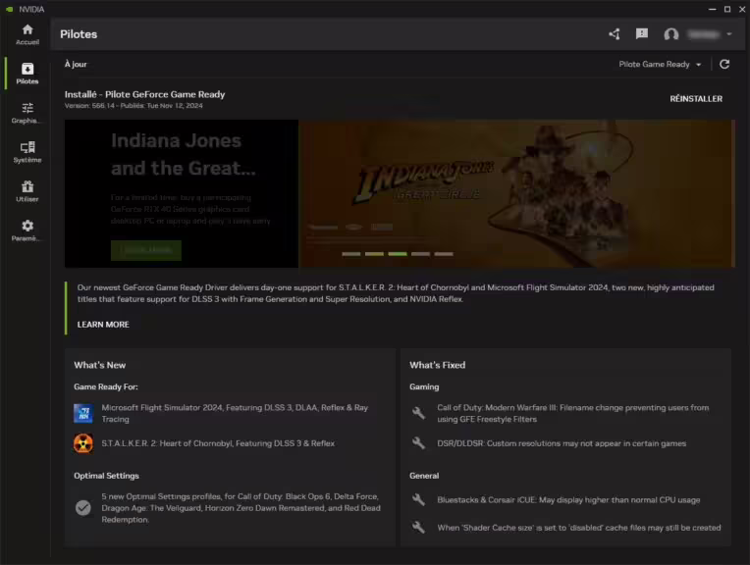Click Microsoft Flight Simulator 2024 icon

(83, 414)
